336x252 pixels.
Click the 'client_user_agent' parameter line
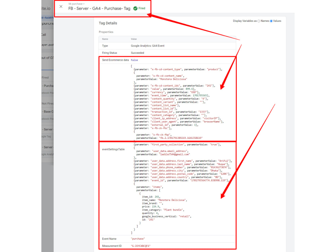pos(178,122)
